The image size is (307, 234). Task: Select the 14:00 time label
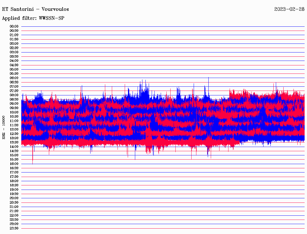click(x=14, y=146)
